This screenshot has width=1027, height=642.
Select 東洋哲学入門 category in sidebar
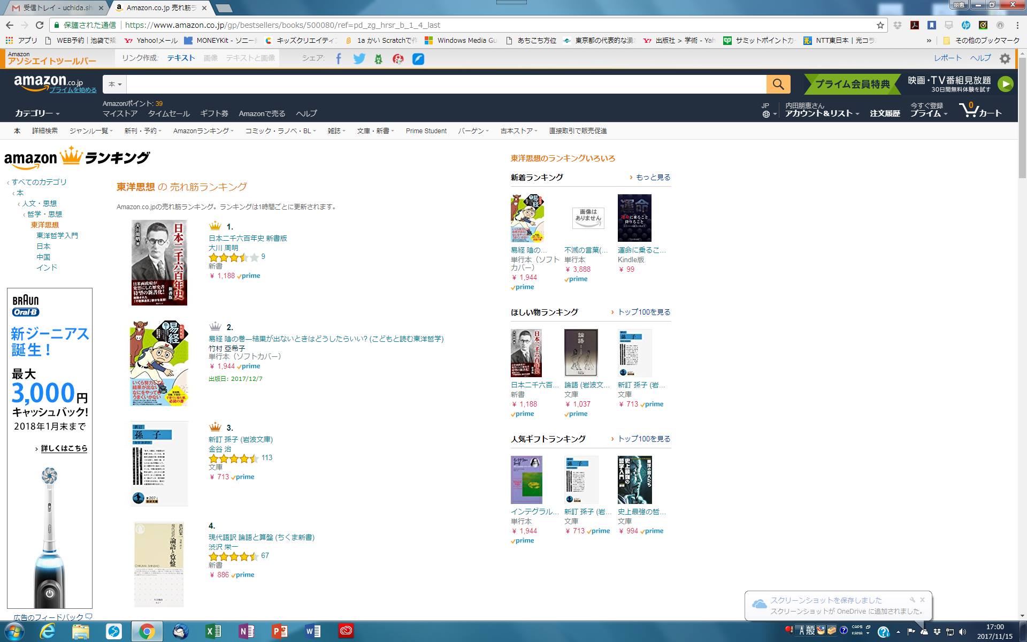[57, 235]
